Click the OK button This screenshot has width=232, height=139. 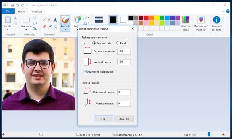(x=103, y=119)
